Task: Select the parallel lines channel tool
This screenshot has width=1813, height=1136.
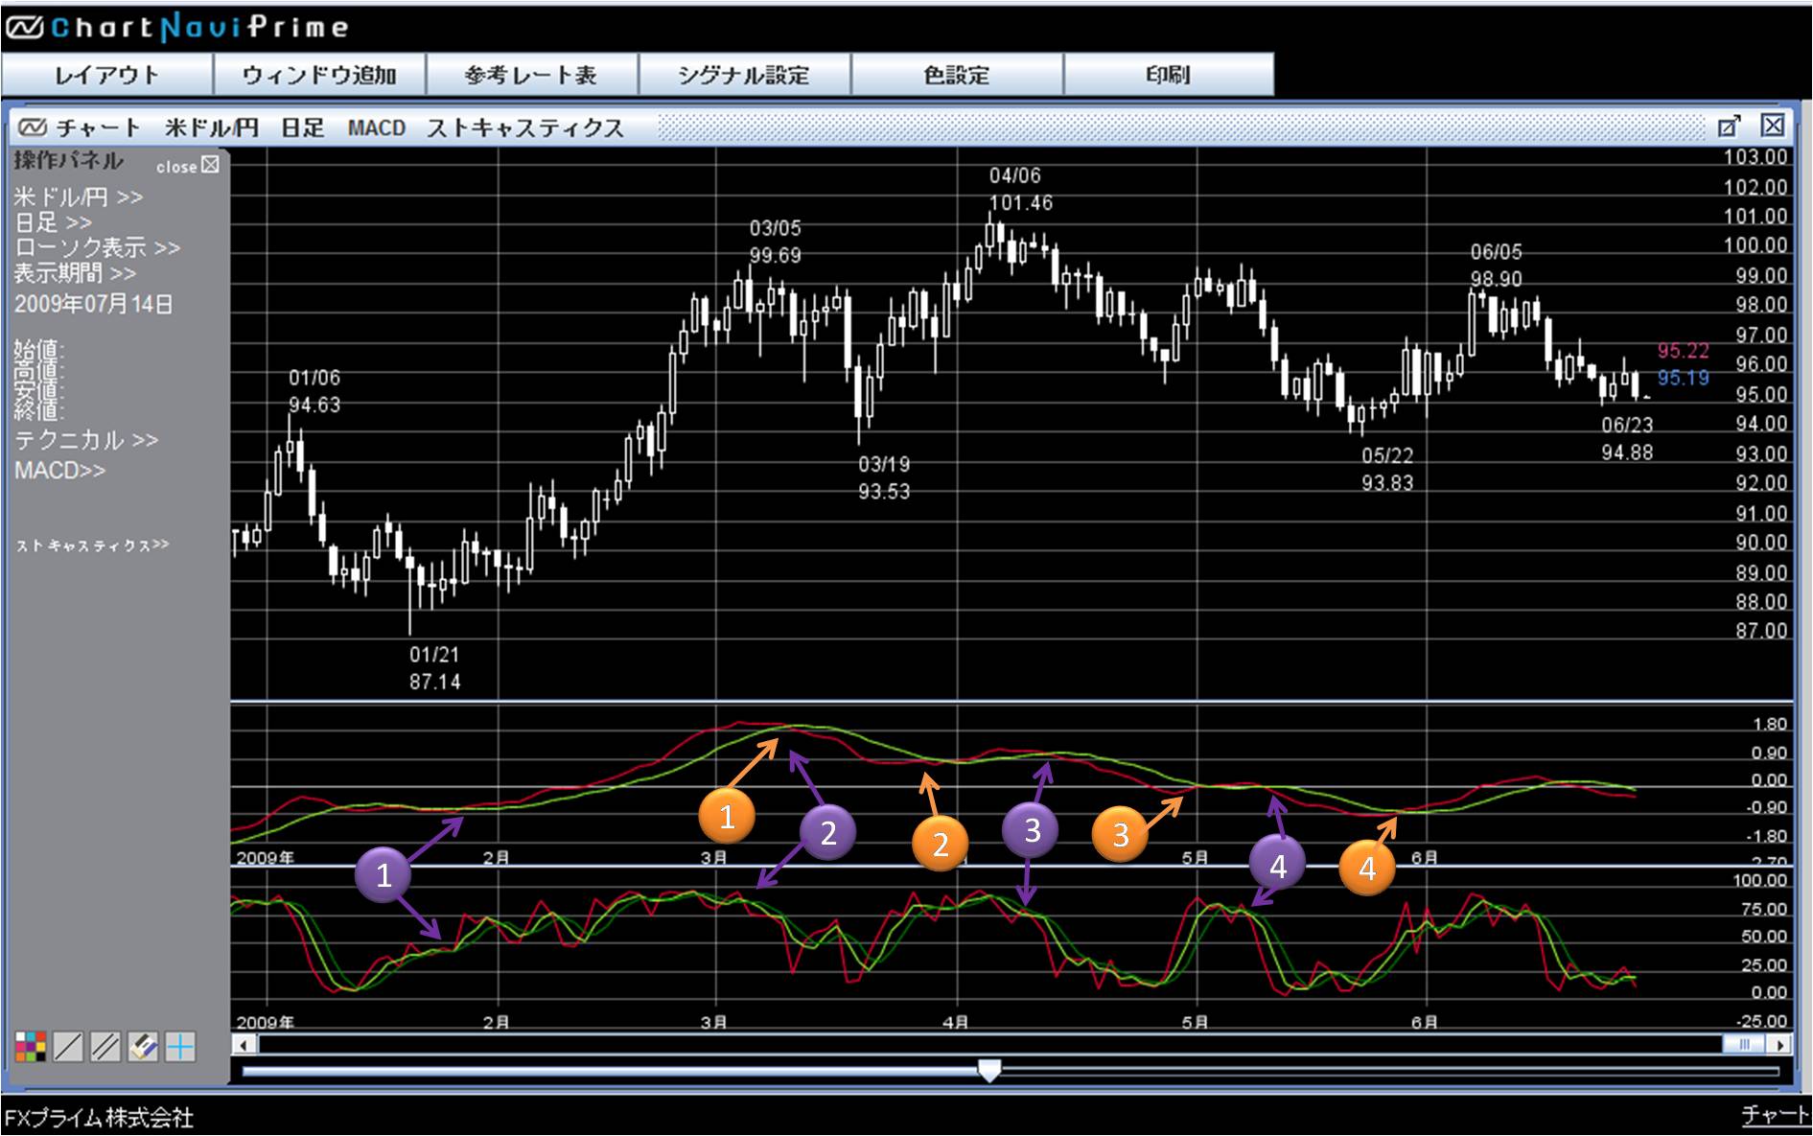Action: (x=105, y=1047)
